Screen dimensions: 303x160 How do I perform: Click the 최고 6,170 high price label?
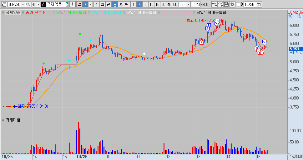201,20
